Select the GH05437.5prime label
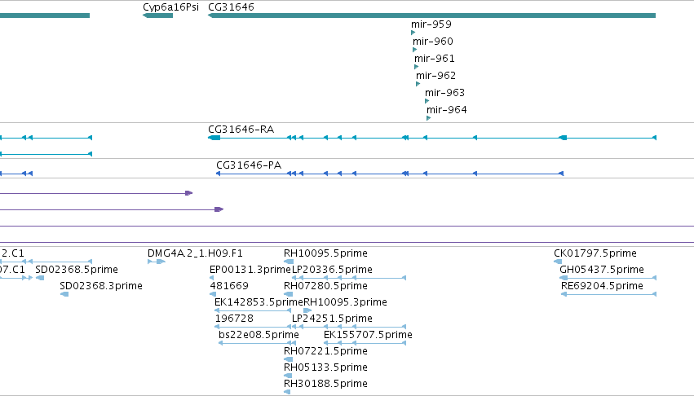694x396 pixels. [602, 270]
